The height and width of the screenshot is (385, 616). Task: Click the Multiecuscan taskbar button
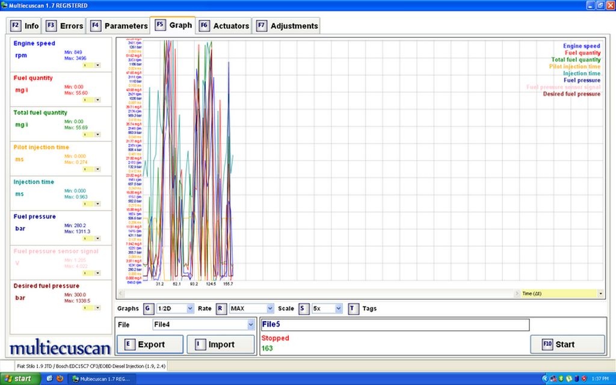tap(103, 379)
